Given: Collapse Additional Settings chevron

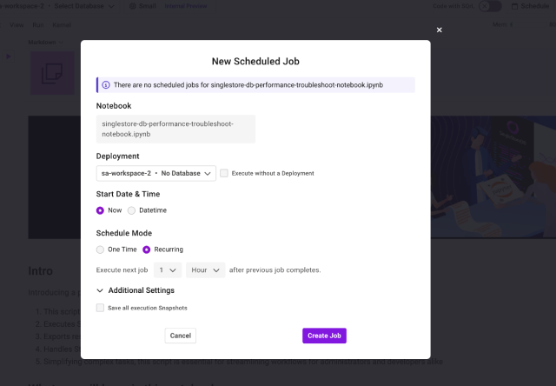Looking at the screenshot, I should [x=100, y=290].
